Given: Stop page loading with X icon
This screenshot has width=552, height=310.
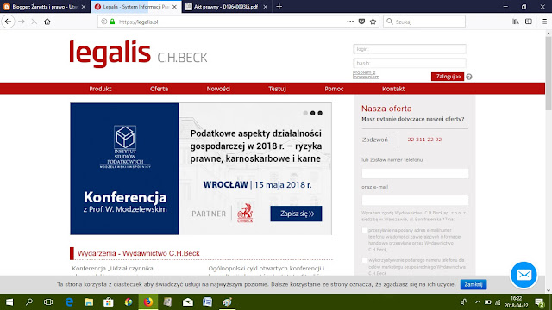Looking at the screenshot, I should [x=34, y=22].
